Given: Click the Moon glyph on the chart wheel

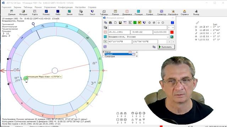Looking at the screenshot, I should click(x=92, y=83).
